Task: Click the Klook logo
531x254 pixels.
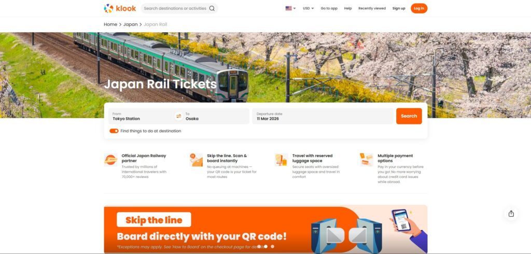Action: 120,8
